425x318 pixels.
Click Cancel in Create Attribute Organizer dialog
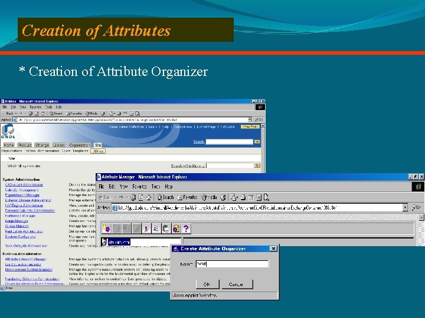(237, 284)
